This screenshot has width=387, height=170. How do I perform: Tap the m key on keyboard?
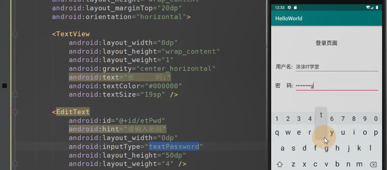[359, 164]
